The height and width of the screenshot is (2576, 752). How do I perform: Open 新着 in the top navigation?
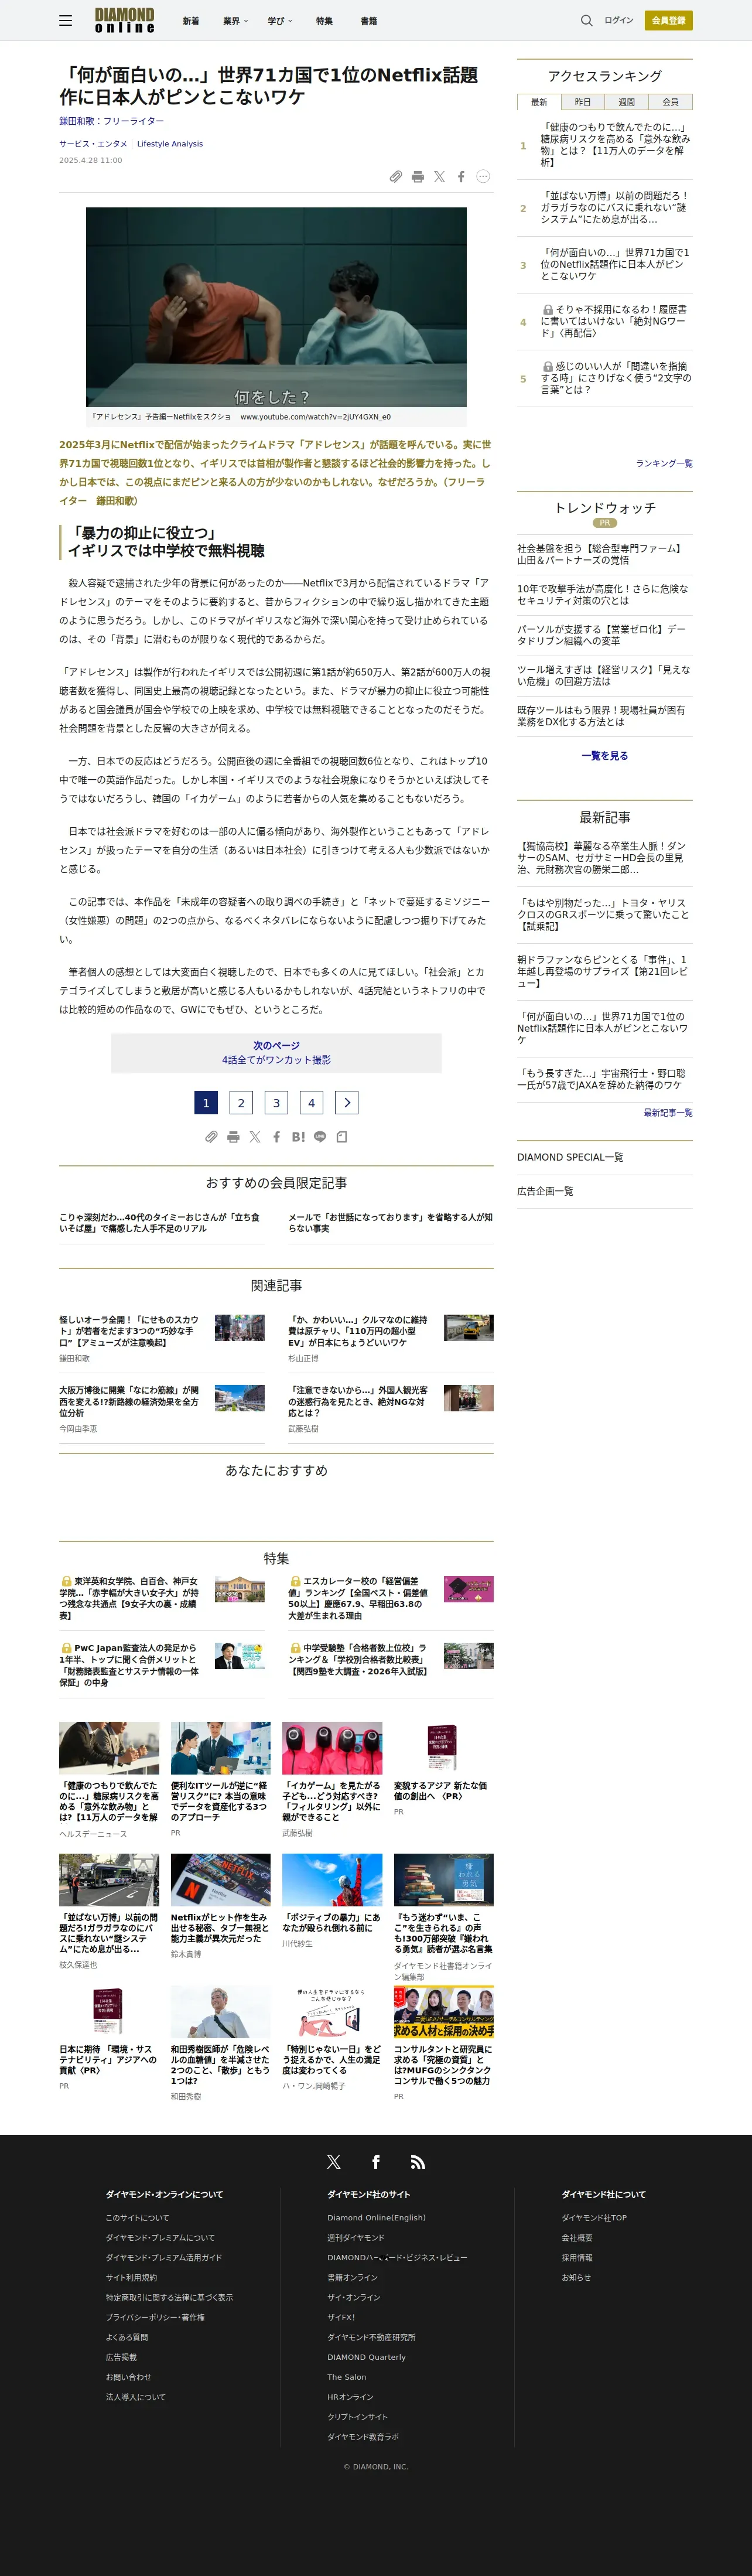tap(190, 21)
